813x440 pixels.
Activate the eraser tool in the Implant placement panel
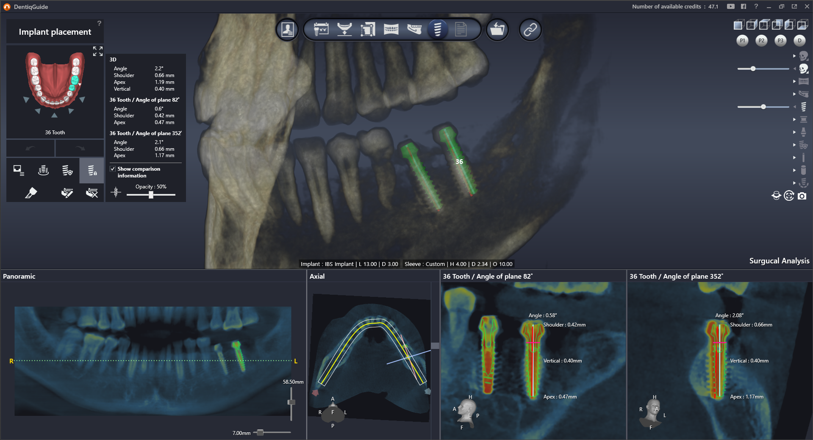click(x=31, y=193)
